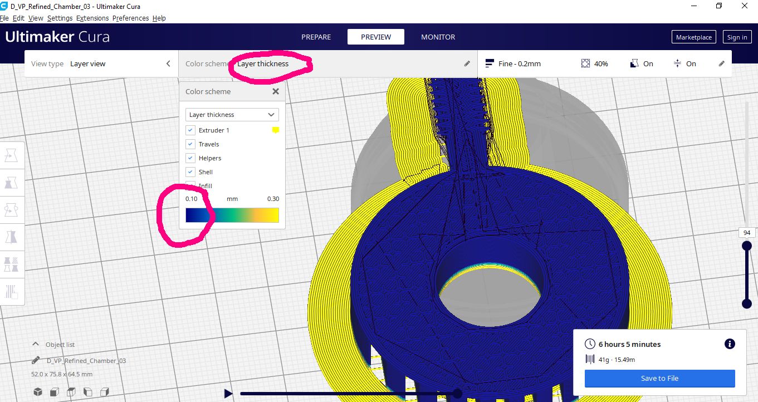Open the Edit menu
Screen dimensions: 758x402
[x=18, y=18]
